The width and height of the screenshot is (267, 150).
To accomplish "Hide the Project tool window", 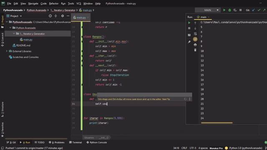I will (68, 16).
